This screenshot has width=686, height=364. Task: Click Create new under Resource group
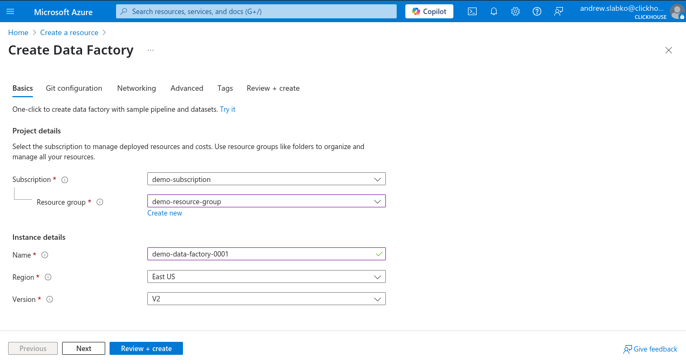pyautogui.click(x=165, y=213)
